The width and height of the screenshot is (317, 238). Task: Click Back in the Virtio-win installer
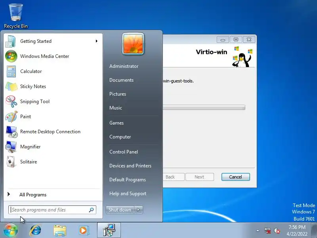click(173, 177)
